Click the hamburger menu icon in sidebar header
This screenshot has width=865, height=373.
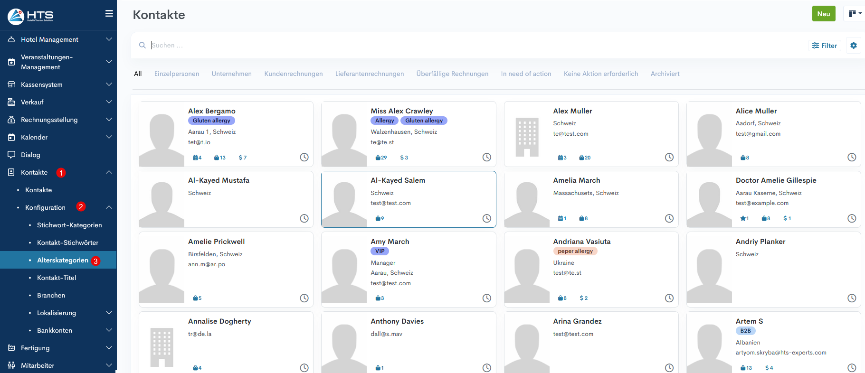[x=109, y=14]
